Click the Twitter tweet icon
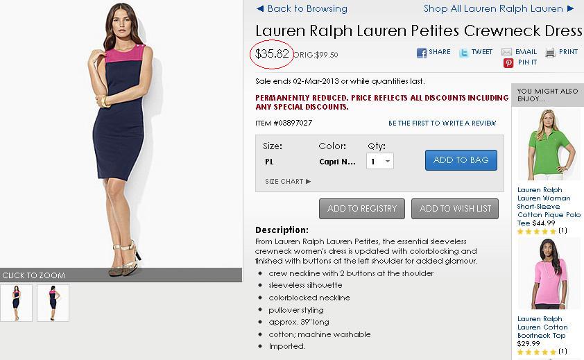The image size is (584, 360). tap(463, 53)
